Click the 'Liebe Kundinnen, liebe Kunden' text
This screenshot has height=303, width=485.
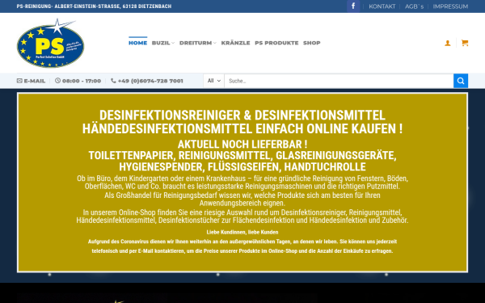click(x=242, y=232)
